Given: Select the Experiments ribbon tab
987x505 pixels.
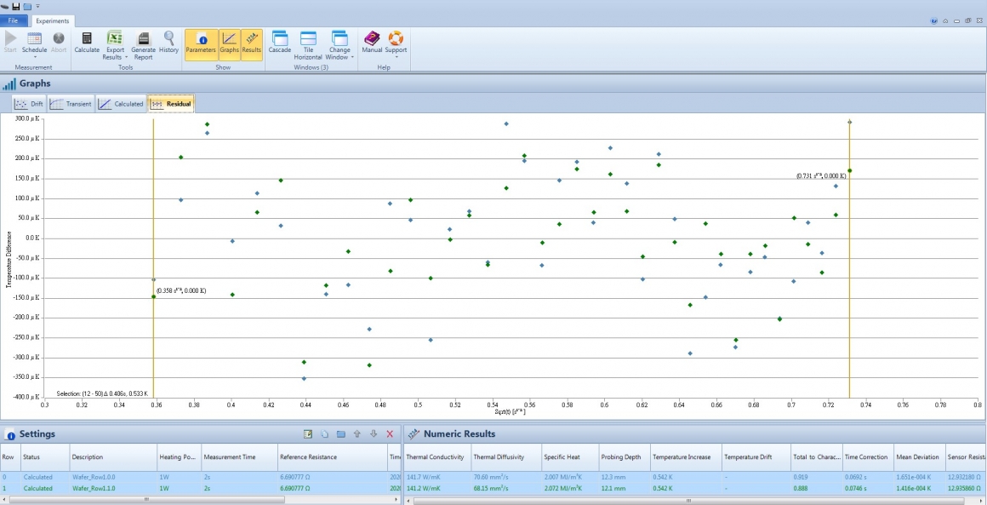Looking at the screenshot, I should [x=52, y=20].
